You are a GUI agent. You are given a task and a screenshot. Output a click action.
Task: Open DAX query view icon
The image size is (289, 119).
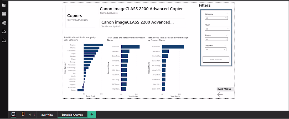coord(4,32)
